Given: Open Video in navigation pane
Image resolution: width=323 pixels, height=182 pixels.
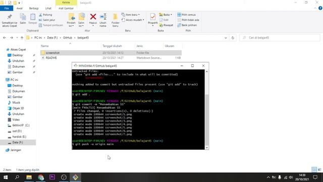Looking at the screenshot, I should [x=16, y=120].
